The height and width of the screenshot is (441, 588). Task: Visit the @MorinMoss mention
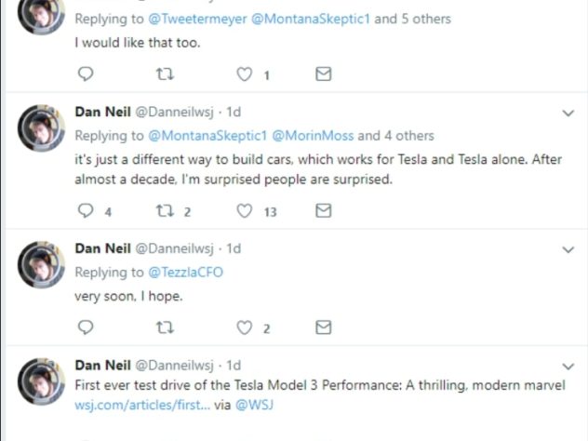[x=313, y=136]
